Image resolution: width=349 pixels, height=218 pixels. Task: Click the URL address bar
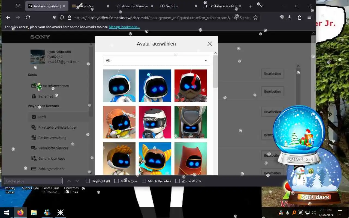(162, 17)
